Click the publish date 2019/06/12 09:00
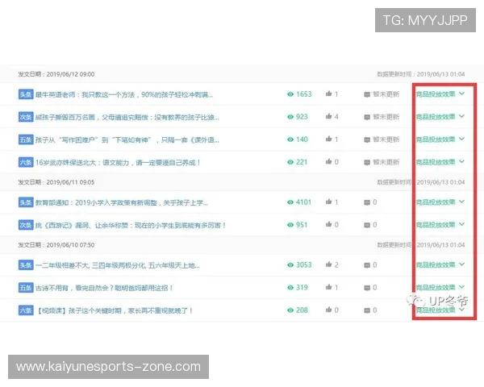 (70, 74)
